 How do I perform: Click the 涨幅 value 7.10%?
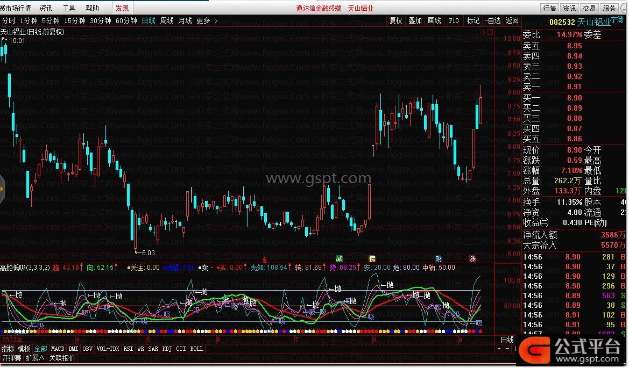[x=571, y=171]
